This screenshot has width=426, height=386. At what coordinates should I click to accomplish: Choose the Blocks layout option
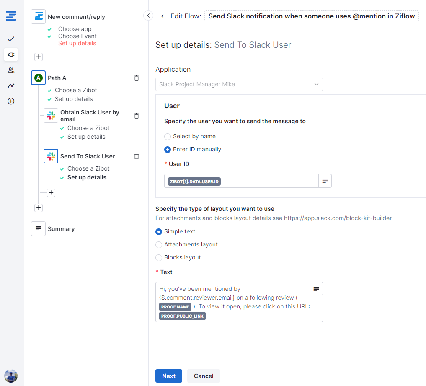(x=159, y=257)
